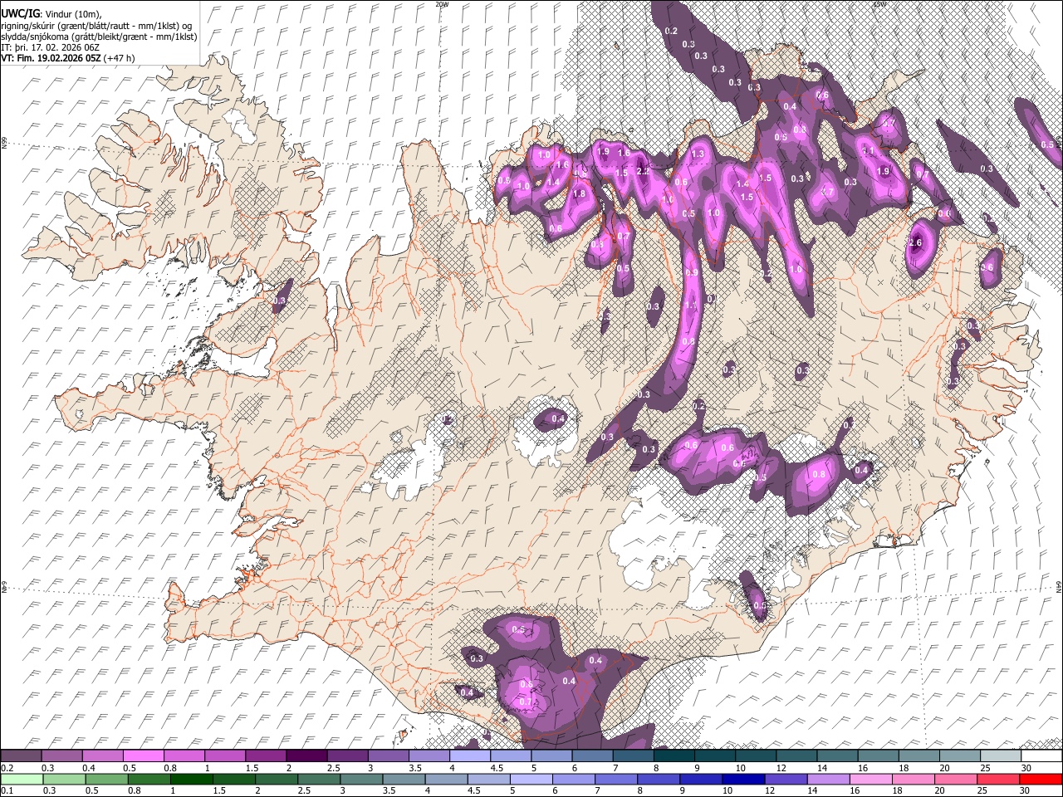Click the "1.8" precipitation value on the map
Image resolution: width=1063 pixels, height=797 pixels.
580,194
